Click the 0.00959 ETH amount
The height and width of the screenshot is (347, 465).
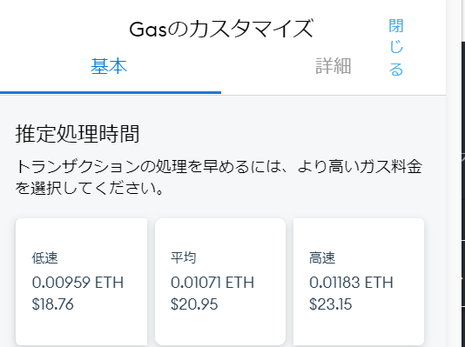pyautogui.click(x=77, y=282)
